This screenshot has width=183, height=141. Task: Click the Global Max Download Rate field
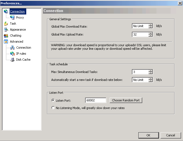tap(140, 26)
